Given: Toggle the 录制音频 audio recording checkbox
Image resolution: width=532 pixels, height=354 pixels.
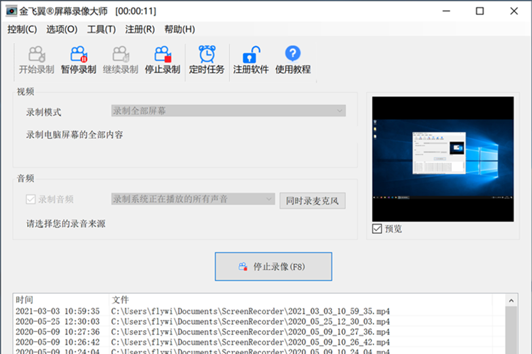Looking at the screenshot, I should (31, 199).
